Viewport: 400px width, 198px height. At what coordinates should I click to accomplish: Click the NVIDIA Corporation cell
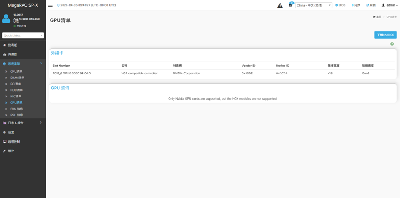click(186, 73)
